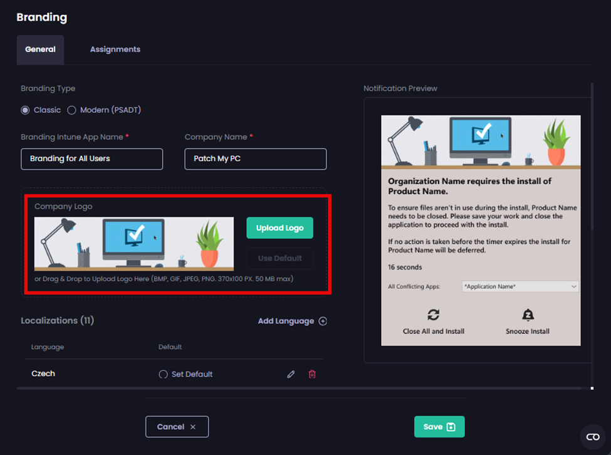Select the Classic branding type
Viewport: 611px width, 455px height.
tap(26, 110)
